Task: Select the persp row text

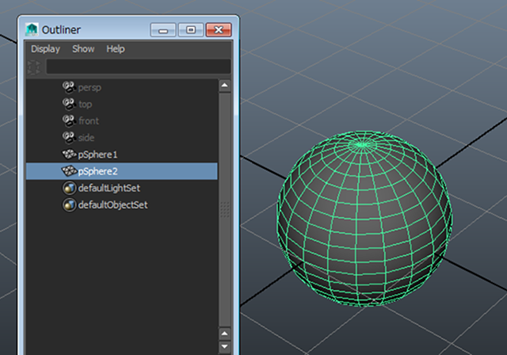Action: click(x=90, y=88)
